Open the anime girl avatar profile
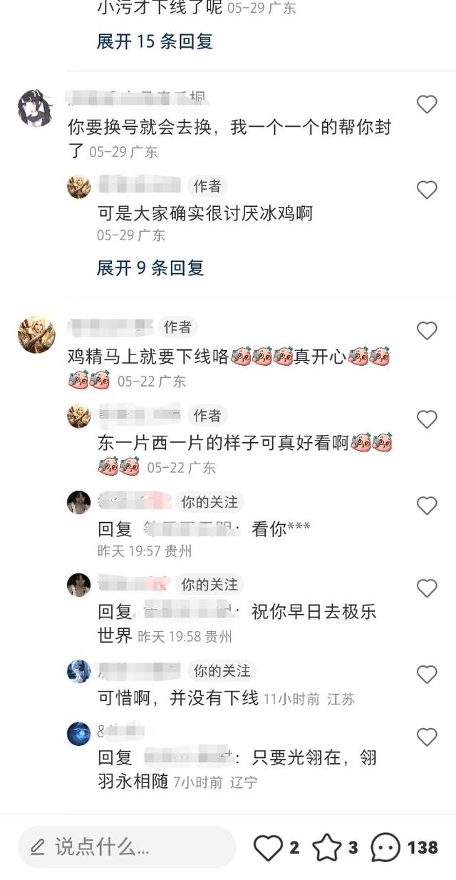The height and width of the screenshot is (880, 456). (36, 108)
